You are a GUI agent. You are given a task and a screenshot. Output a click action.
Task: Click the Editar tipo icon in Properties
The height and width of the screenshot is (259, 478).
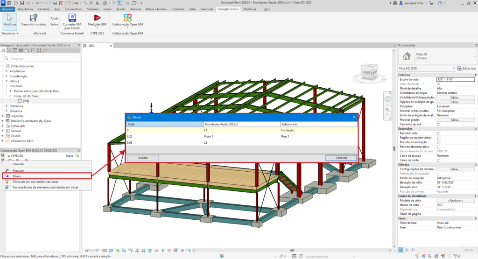459,68
